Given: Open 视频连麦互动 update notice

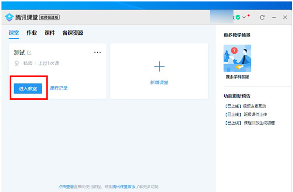Looking at the screenshot, I should (246, 106).
